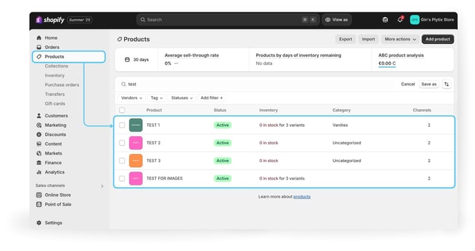Click the €0.00 C ABC analysis value
Screen dimensions: 475x251
(x=387, y=63)
